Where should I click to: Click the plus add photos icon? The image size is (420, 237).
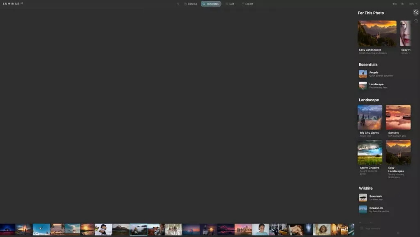(x=178, y=4)
